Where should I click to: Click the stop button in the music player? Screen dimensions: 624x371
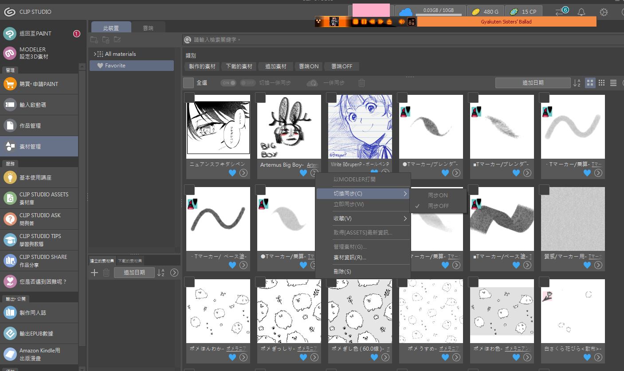pyautogui.click(x=355, y=22)
